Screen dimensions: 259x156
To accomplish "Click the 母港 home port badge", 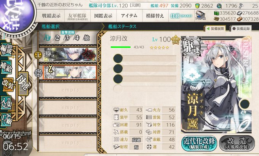I will (23, 83).
